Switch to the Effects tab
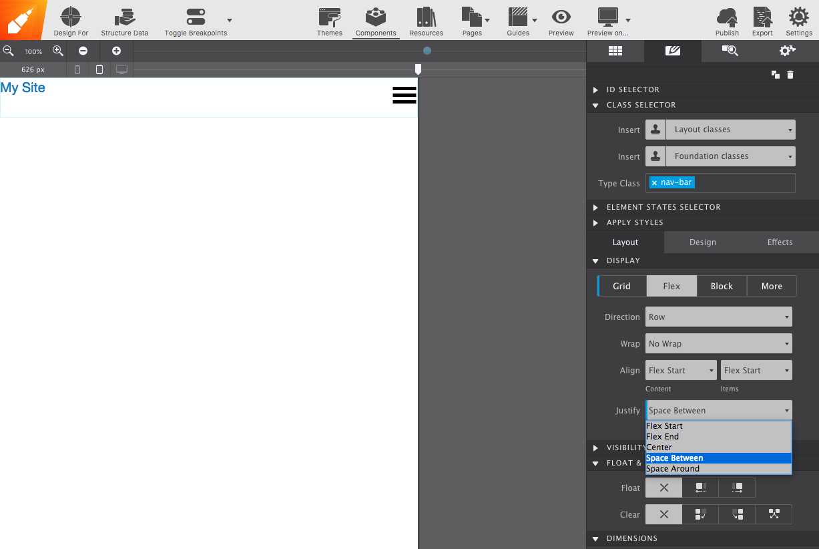 [x=780, y=242]
